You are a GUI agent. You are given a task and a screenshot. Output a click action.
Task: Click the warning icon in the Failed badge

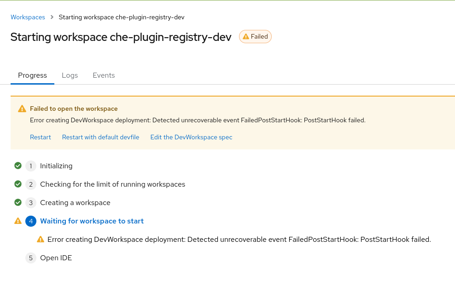(x=246, y=37)
